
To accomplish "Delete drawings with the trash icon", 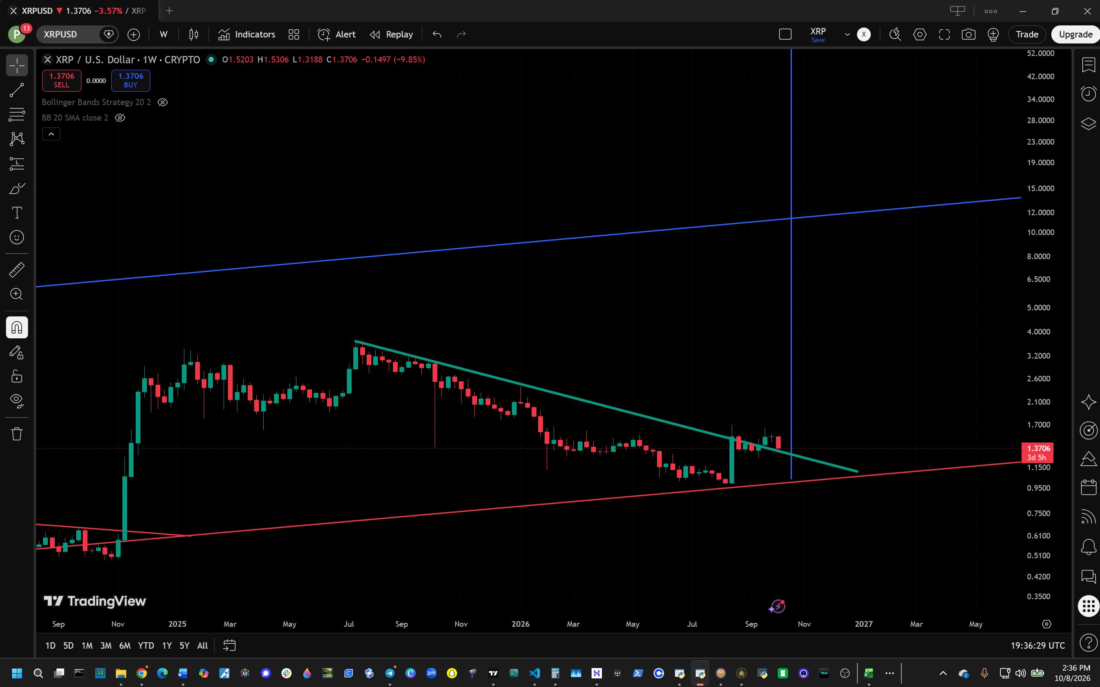I will 17,433.
